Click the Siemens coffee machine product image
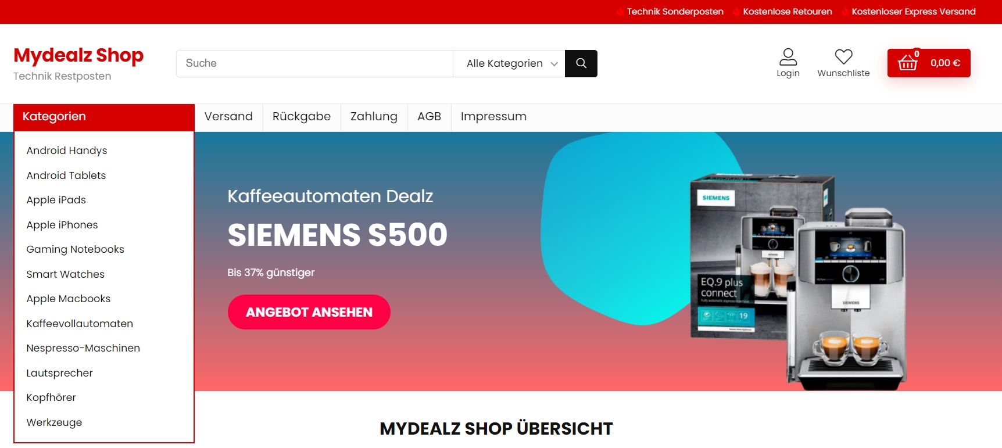The image size is (1002, 448). click(x=798, y=282)
